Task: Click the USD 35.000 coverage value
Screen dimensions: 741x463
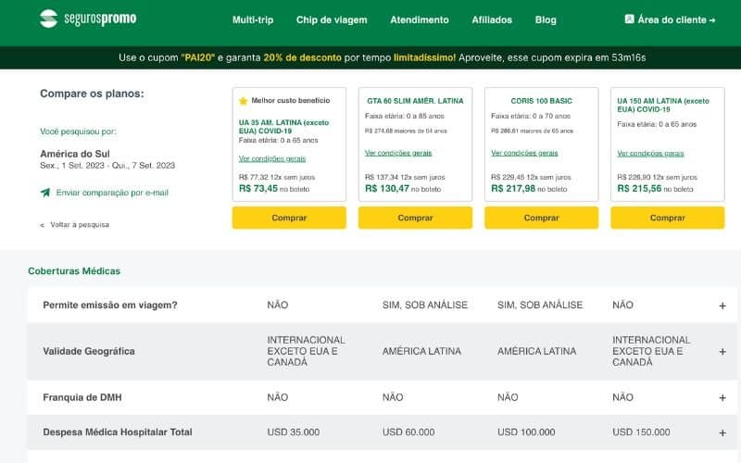Action: pyautogui.click(x=294, y=432)
